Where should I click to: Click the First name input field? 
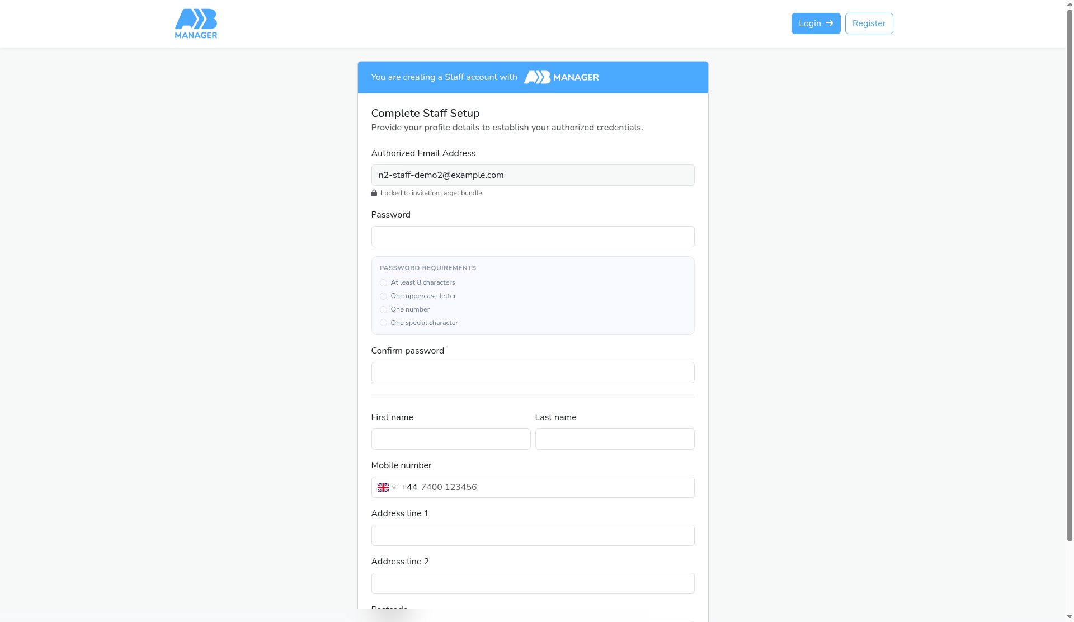tap(451, 439)
